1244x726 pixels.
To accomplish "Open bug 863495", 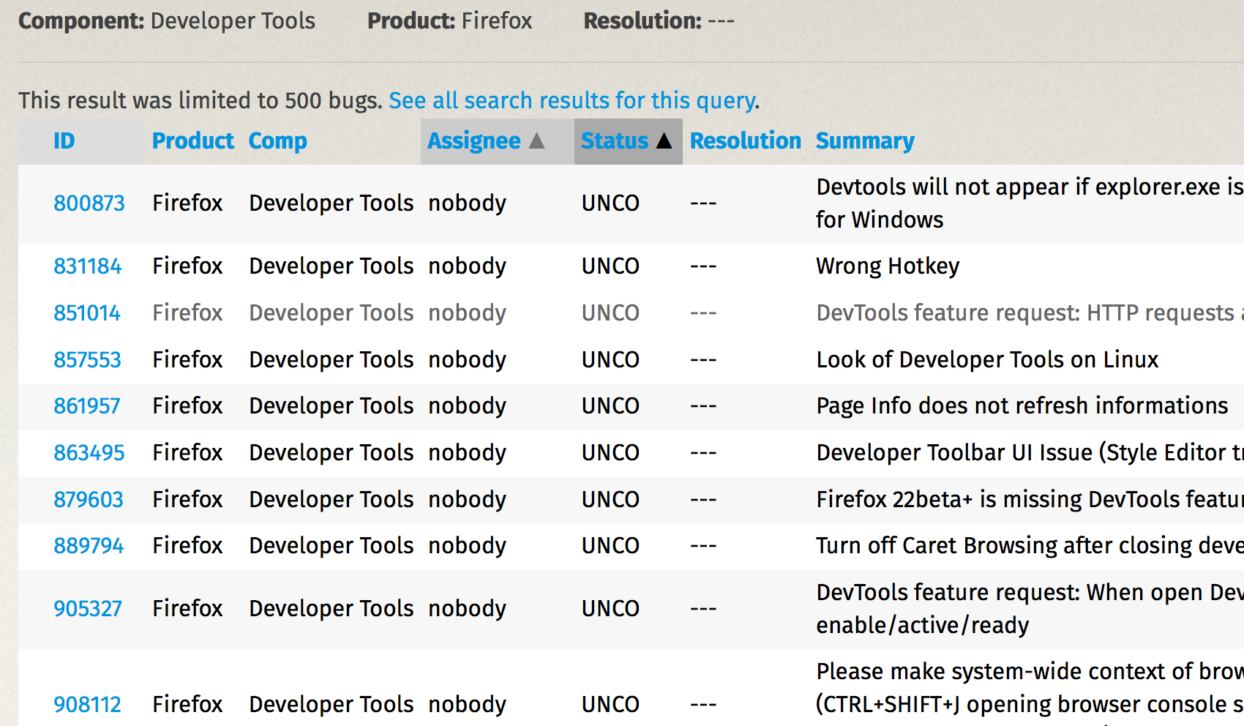I will tap(89, 453).
